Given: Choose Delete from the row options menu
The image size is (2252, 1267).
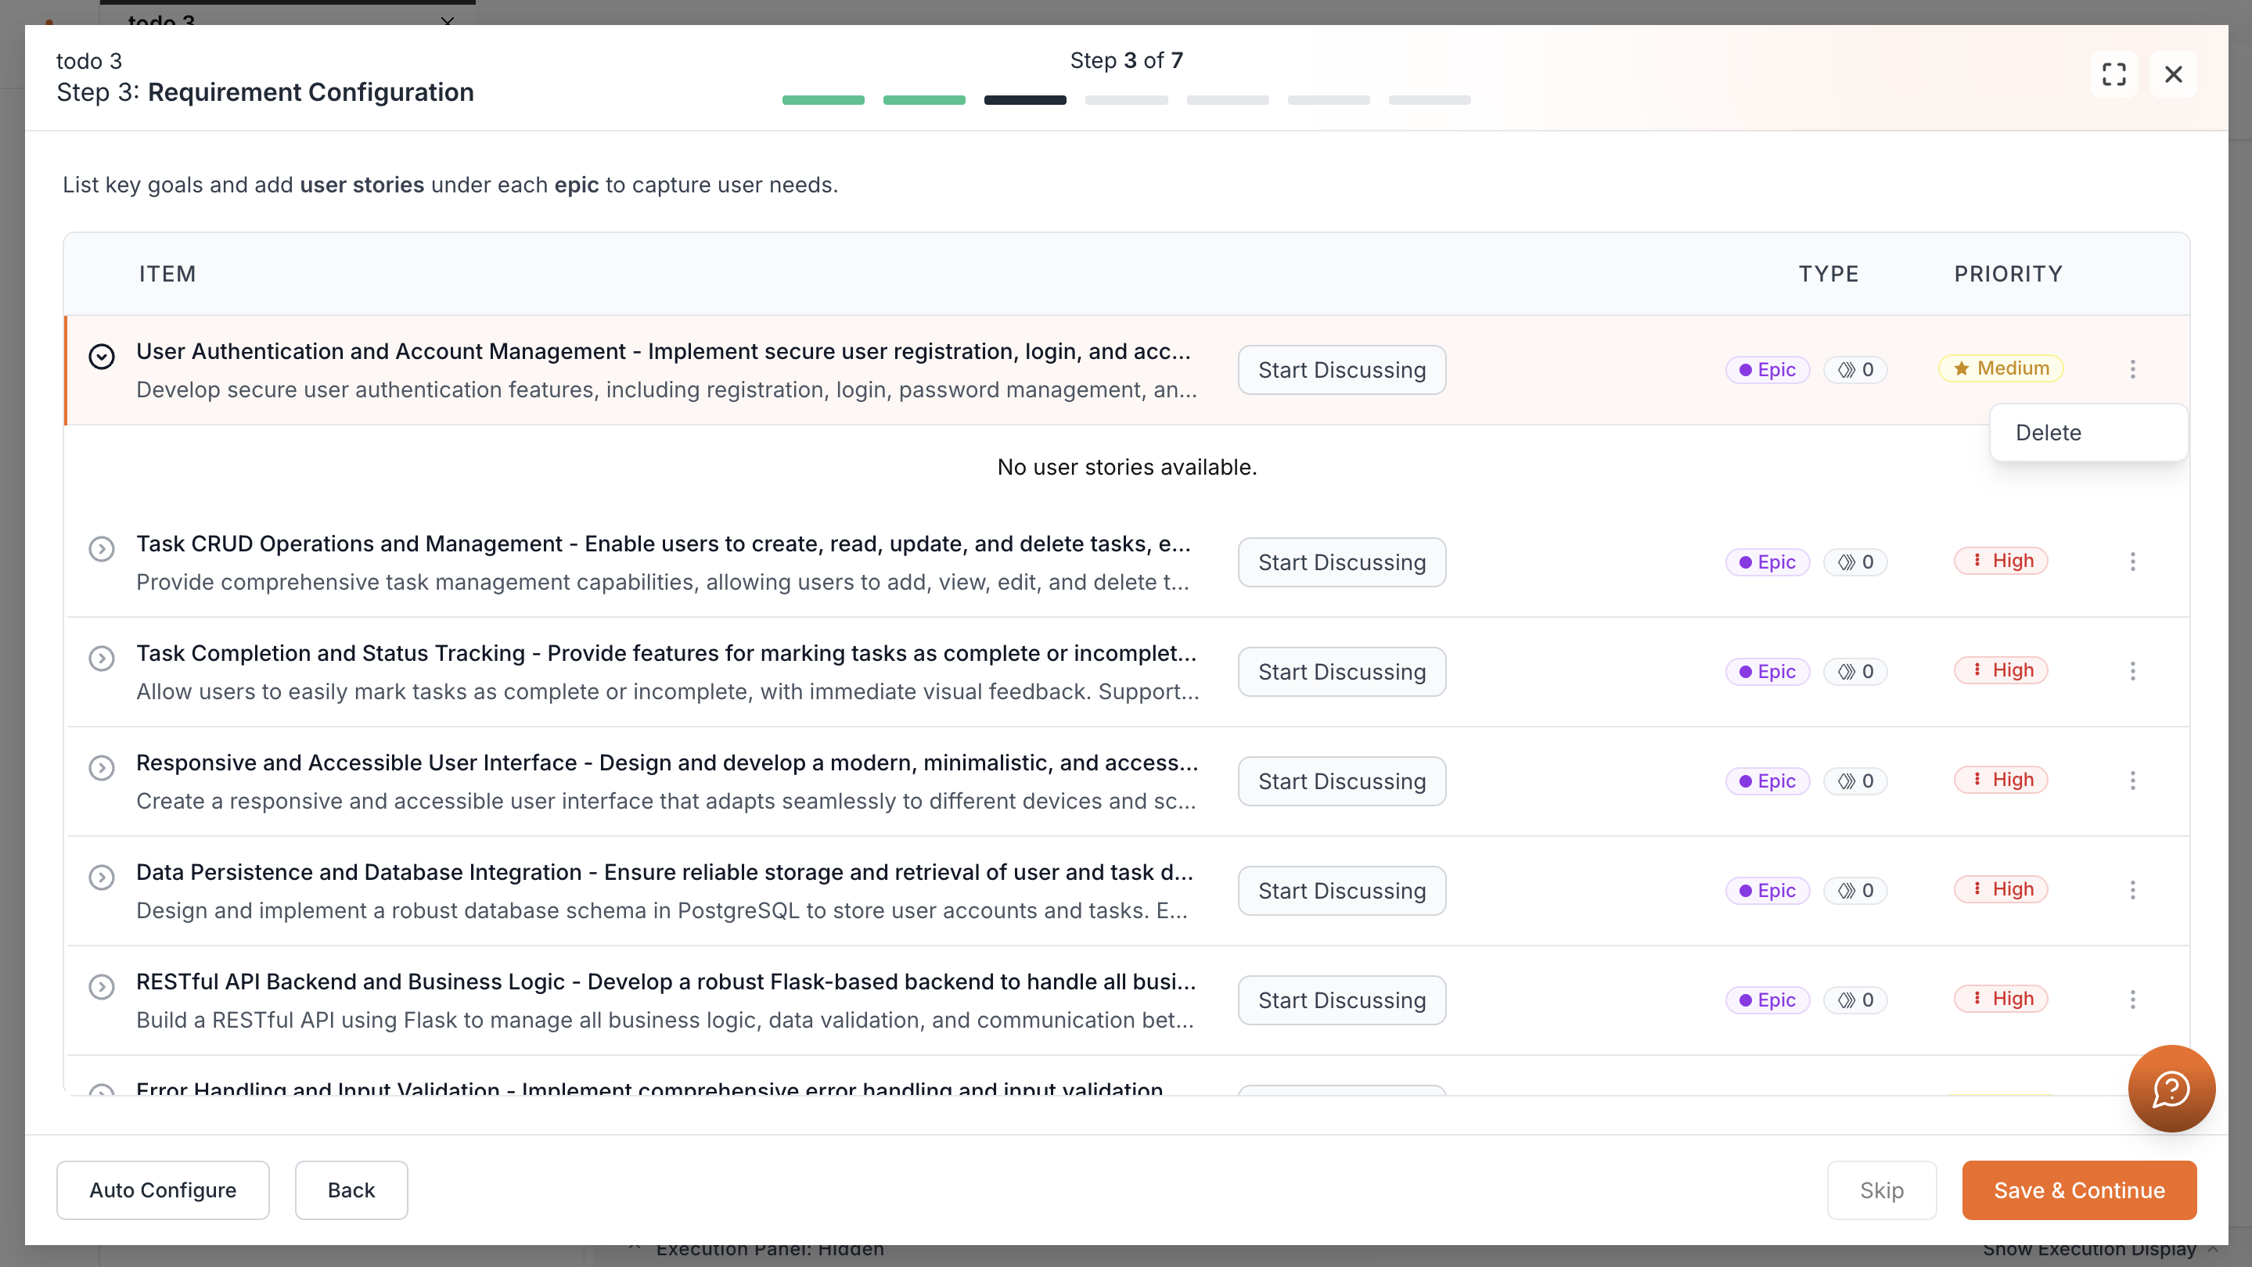Looking at the screenshot, I should 2088,433.
